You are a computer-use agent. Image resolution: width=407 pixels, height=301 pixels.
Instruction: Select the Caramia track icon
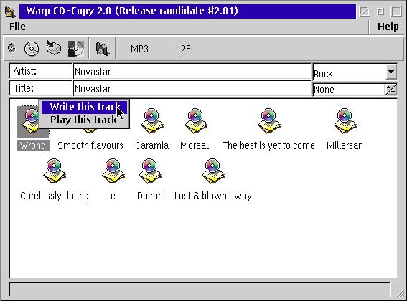[x=152, y=121]
